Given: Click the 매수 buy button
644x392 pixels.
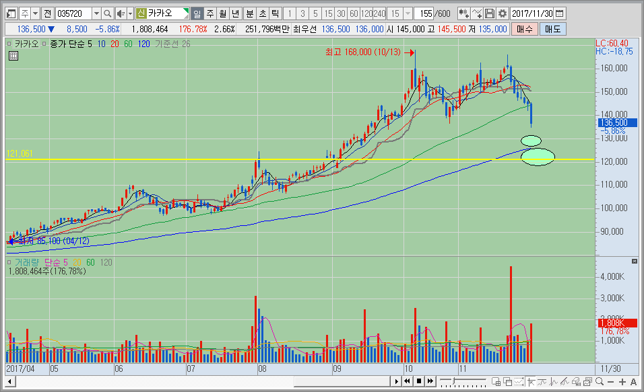Looking at the screenshot, I should pyautogui.click(x=525, y=29).
